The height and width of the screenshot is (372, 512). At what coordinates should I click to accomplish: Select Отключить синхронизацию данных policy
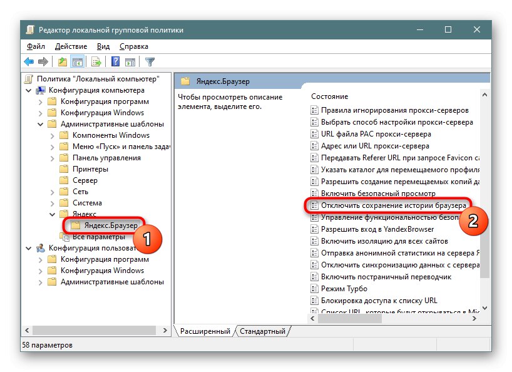pos(401,265)
